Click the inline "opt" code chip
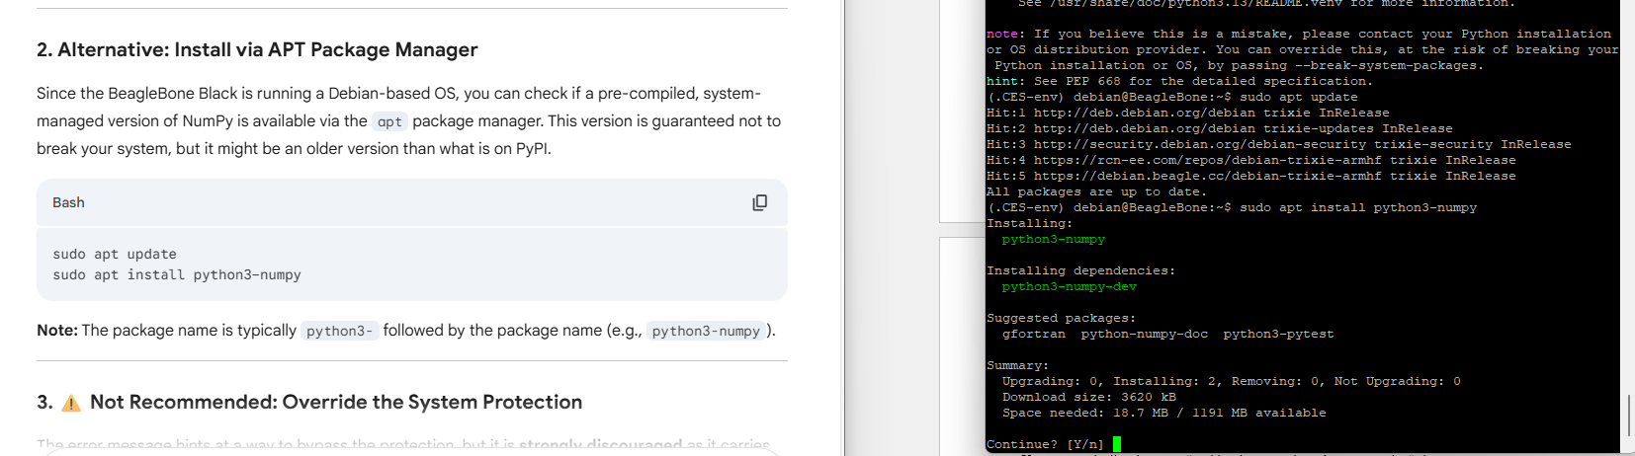 pos(389,121)
